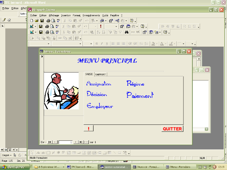The height and width of the screenshot is (170, 227).
Task: Click the Apply Filter funnel icon
Action: [x=120, y=32]
